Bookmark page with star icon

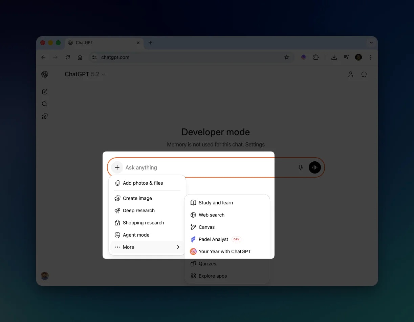(x=287, y=57)
